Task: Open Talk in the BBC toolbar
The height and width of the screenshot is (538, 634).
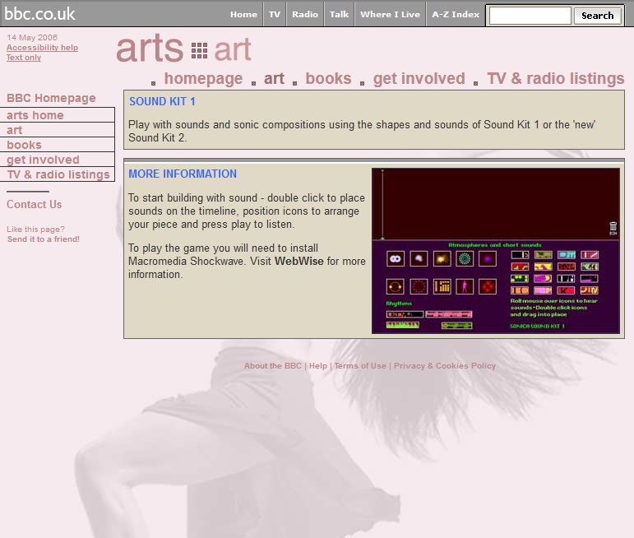Action: (339, 14)
